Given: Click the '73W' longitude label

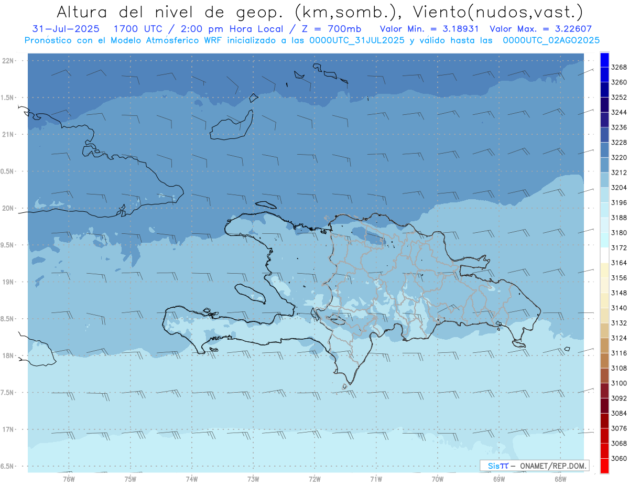Looking at the screenshot, I should pos(253,479).
